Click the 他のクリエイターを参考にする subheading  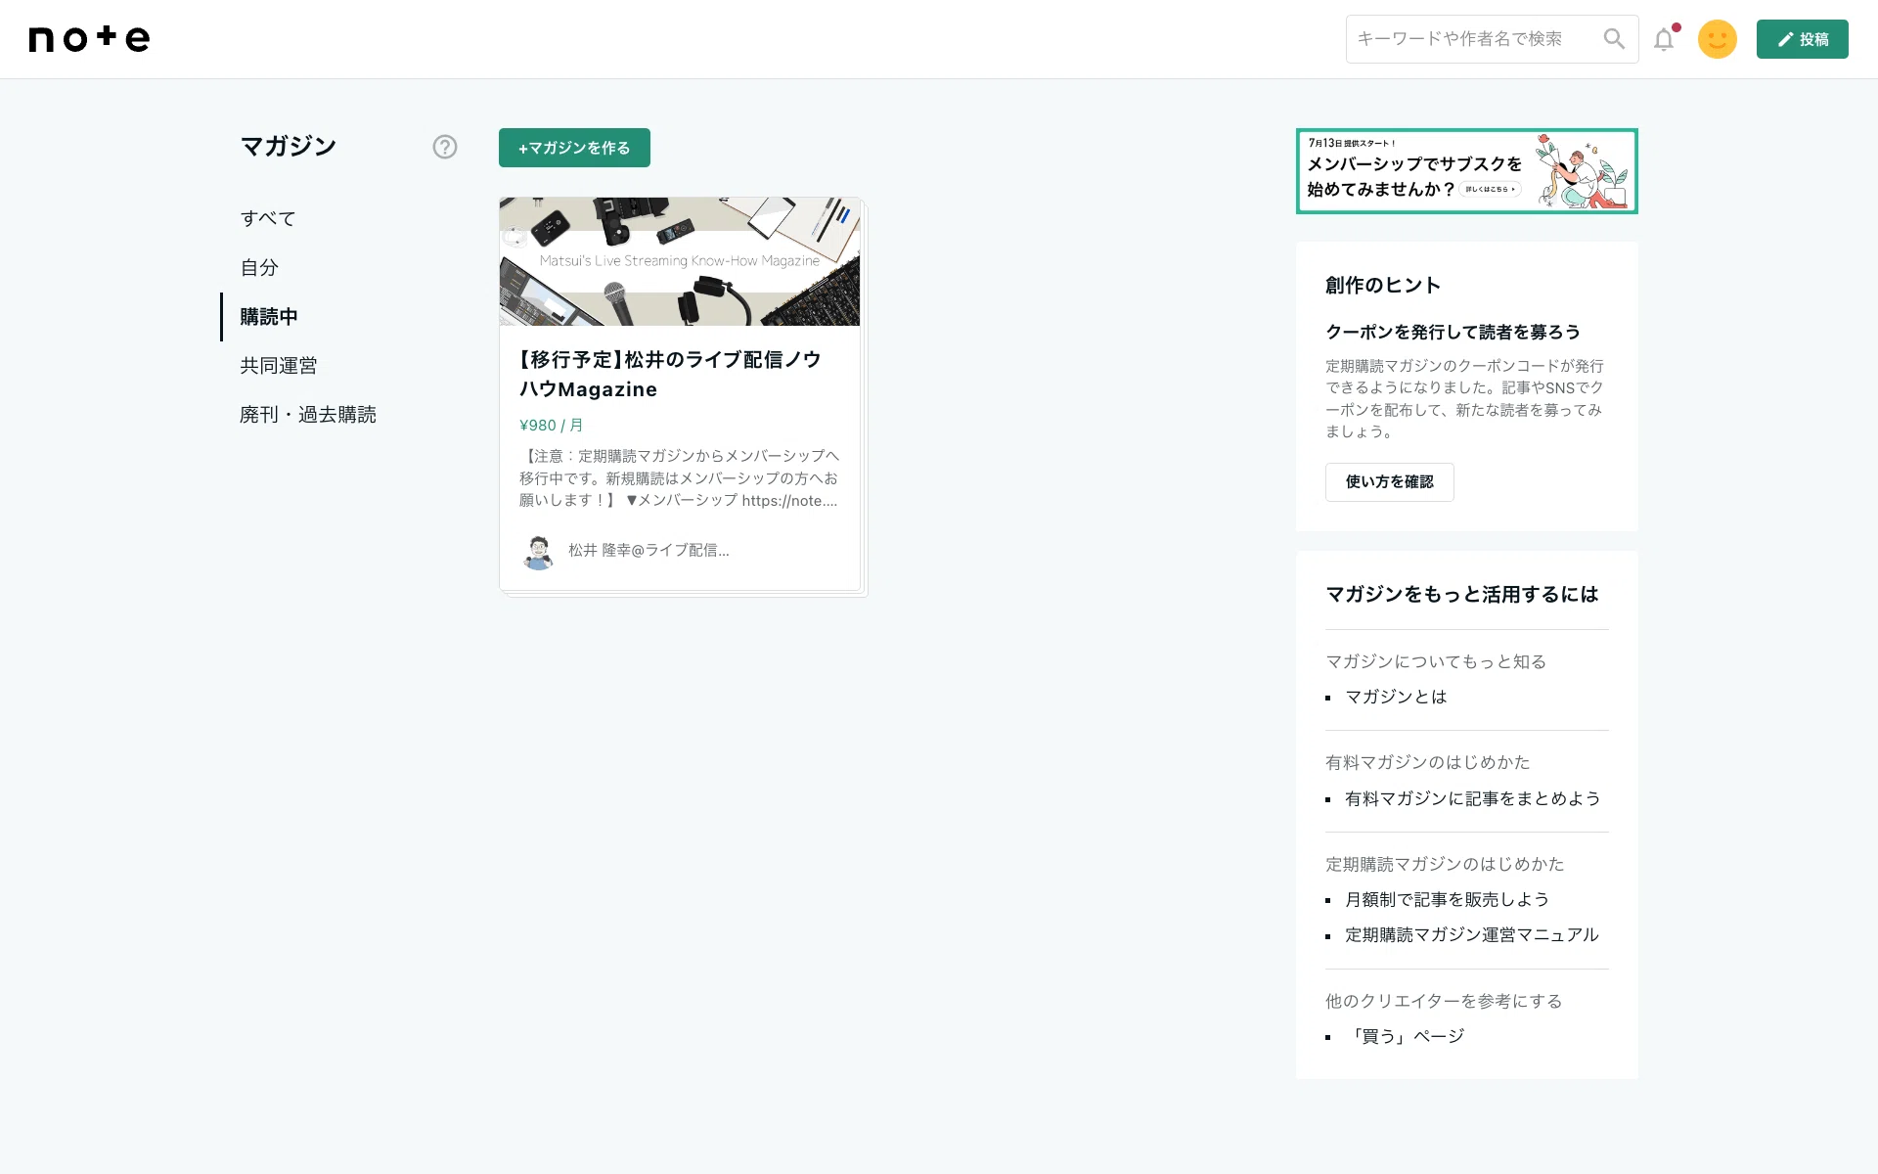point(1444,1001)
